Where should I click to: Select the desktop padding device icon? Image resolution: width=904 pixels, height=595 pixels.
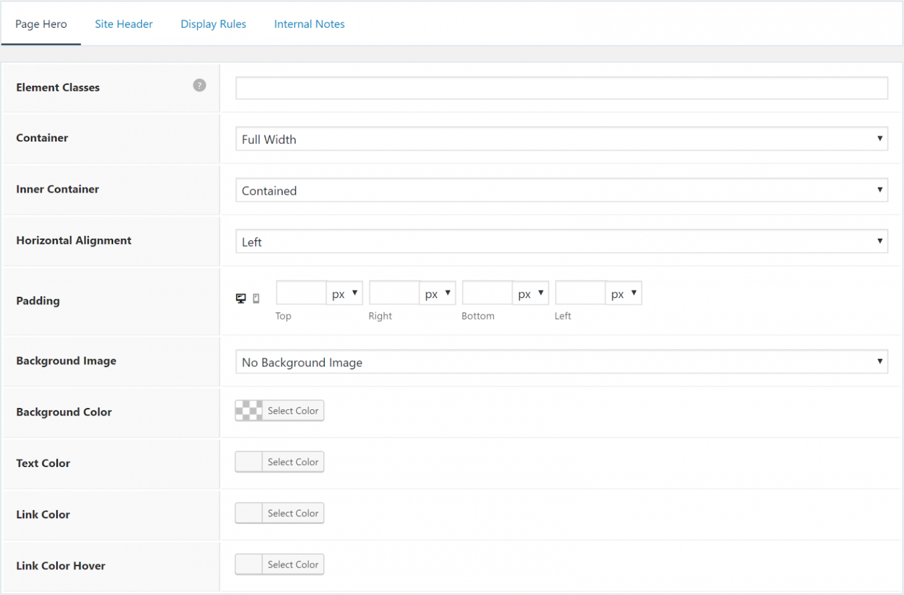[x=241, y=298]
